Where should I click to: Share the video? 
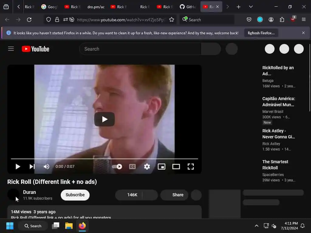[174, 195]
